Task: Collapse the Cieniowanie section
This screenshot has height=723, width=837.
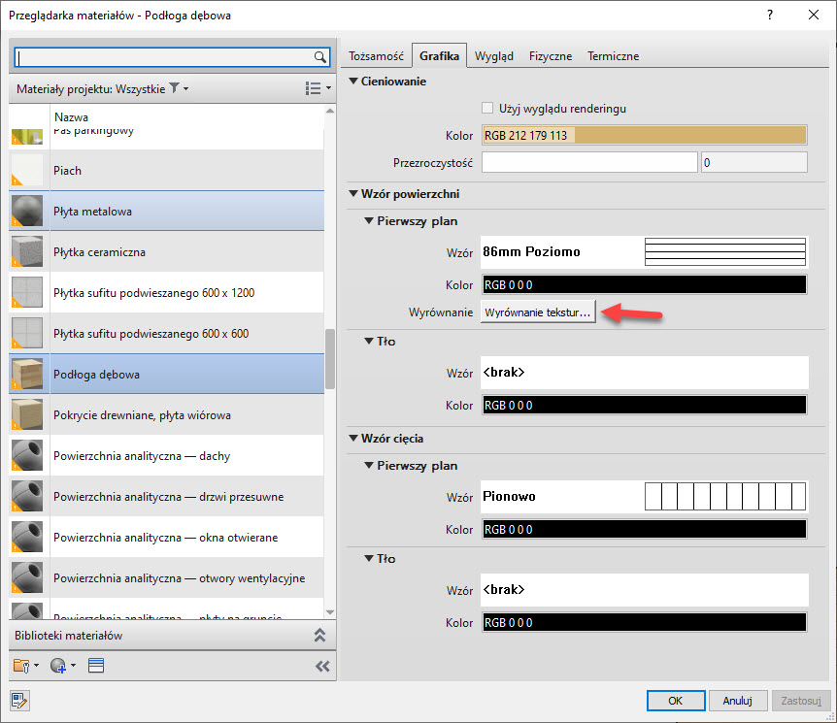Action: click(353, 82)
